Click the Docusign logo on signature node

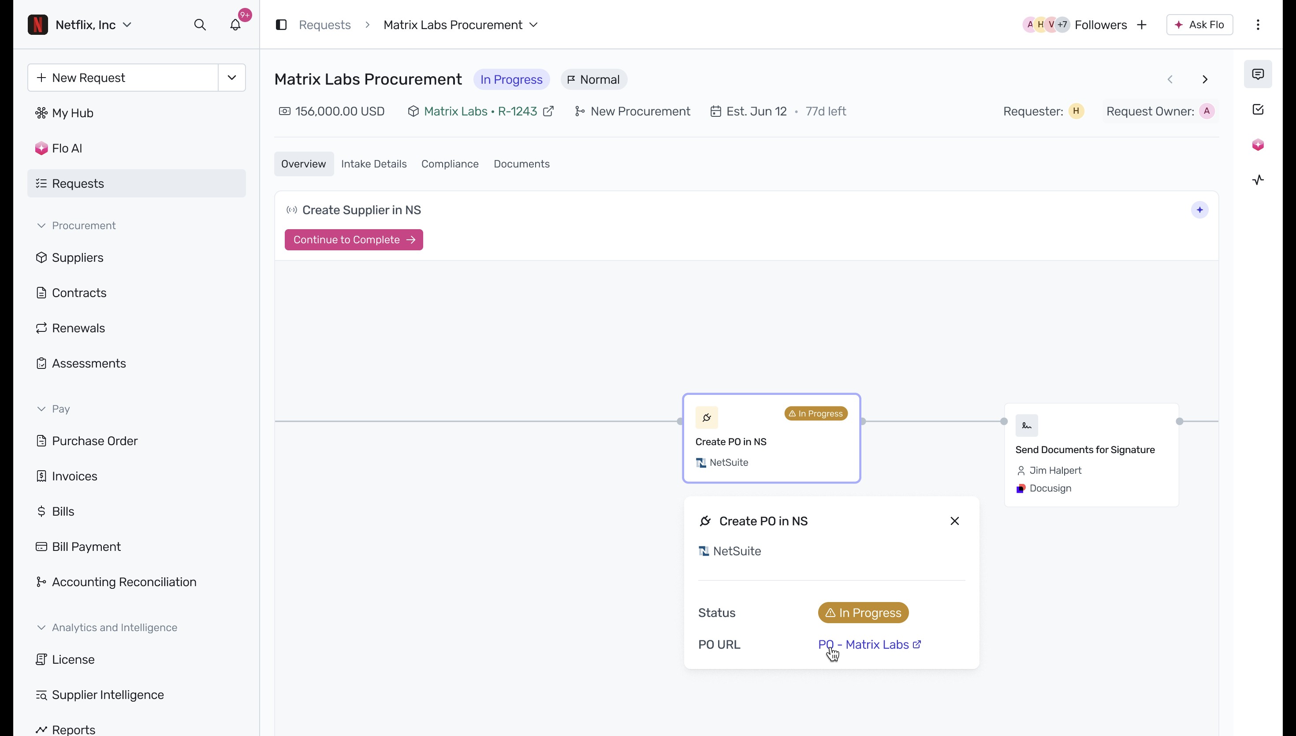pyautogui.click(x=1020, y=489)
